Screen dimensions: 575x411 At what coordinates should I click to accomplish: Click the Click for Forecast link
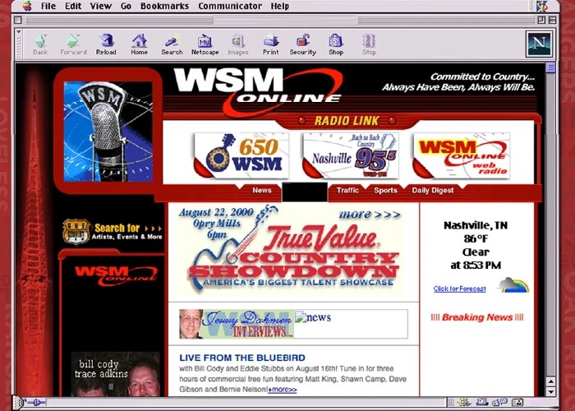click(x=459, y=289)
